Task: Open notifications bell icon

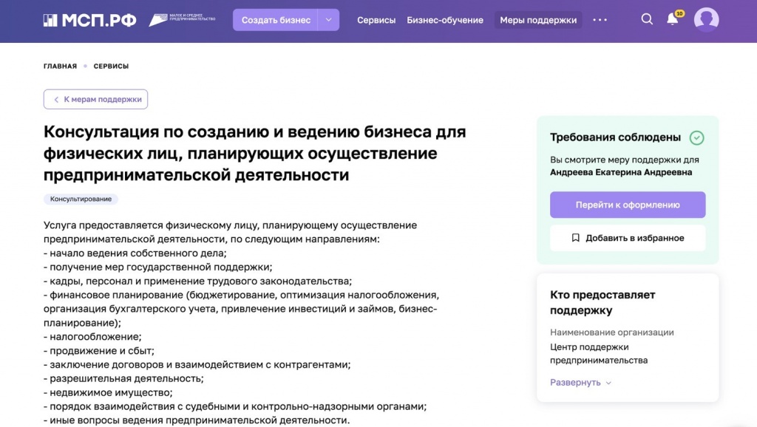Action: 672,19
